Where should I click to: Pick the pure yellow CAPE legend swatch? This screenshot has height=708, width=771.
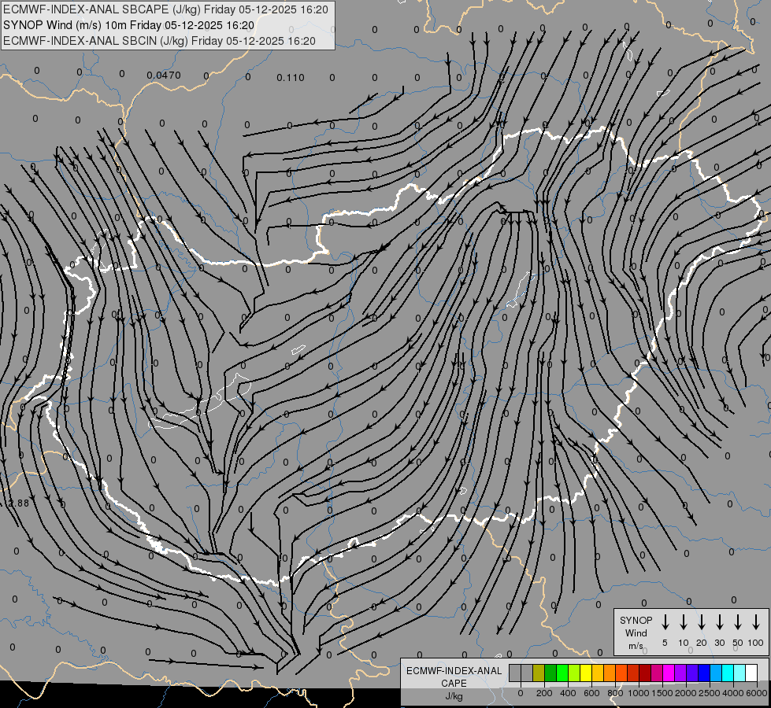point(586,673)
